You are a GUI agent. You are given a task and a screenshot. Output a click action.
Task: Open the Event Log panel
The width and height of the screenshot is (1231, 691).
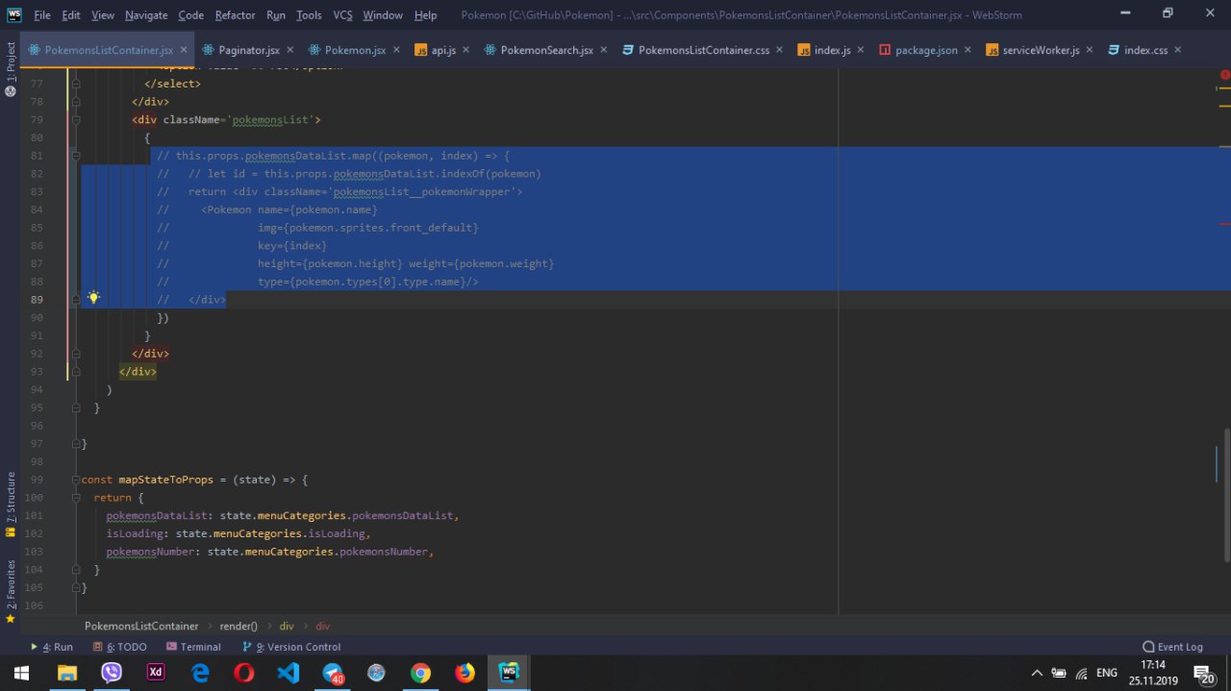pos(1172,647)
